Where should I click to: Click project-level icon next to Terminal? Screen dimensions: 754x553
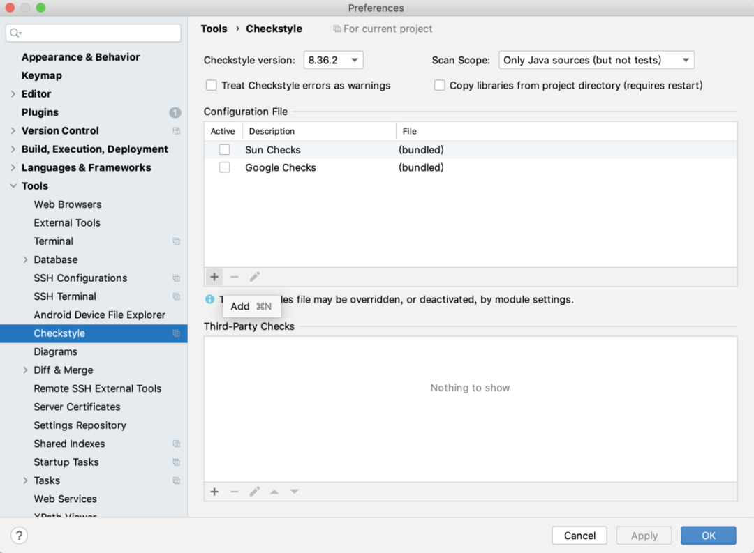click(177, 241)
